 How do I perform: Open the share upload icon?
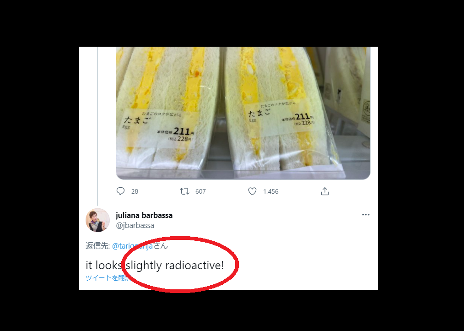click(x=324, y=191)
